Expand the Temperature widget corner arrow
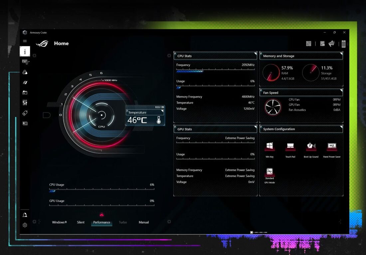The height and width of the screenshot is (255, 366). point(162,111)
